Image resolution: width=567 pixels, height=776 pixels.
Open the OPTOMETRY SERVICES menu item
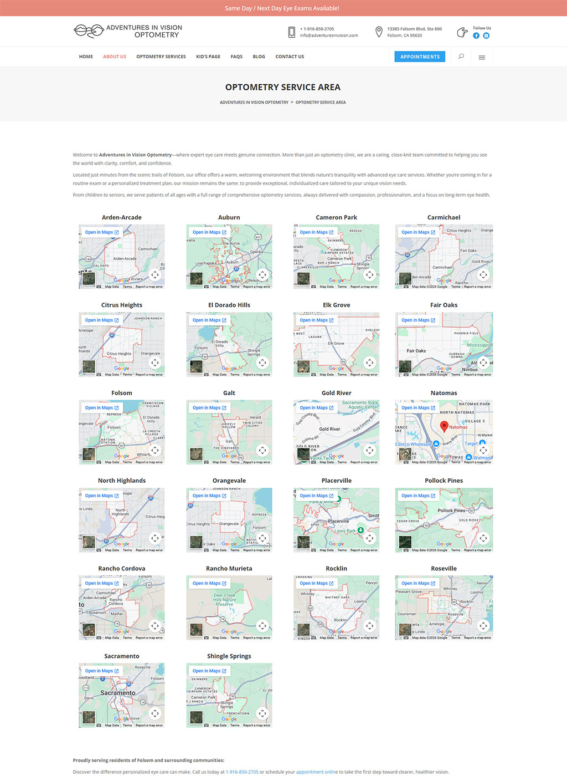click(x=161, y=57)
